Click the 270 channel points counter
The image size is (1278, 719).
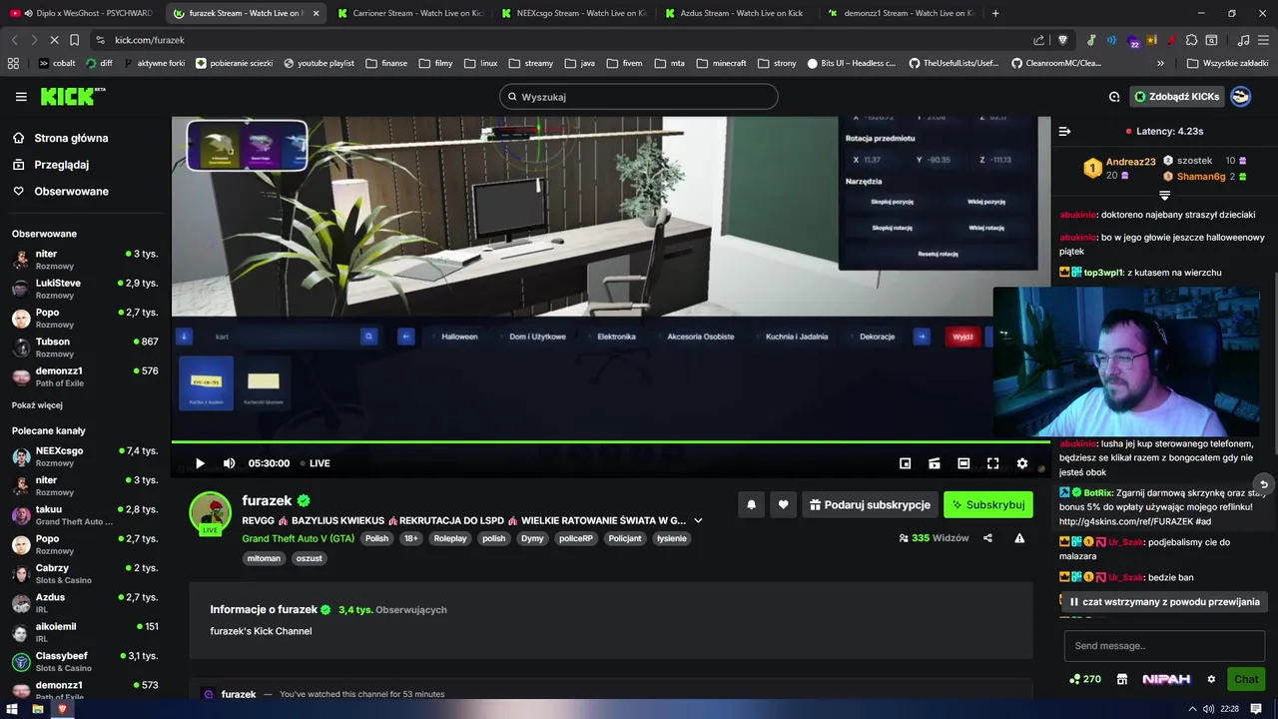1084,679
